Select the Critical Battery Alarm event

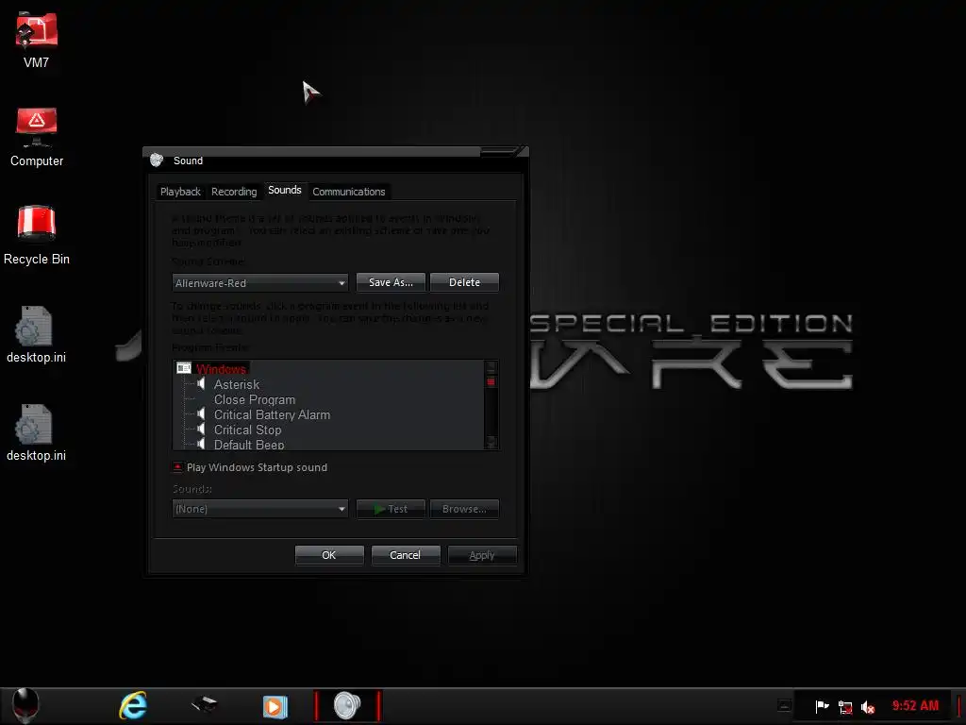click(x=272, y=415)
